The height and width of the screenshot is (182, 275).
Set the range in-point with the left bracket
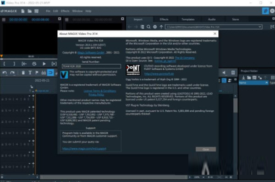click(5, 64)
